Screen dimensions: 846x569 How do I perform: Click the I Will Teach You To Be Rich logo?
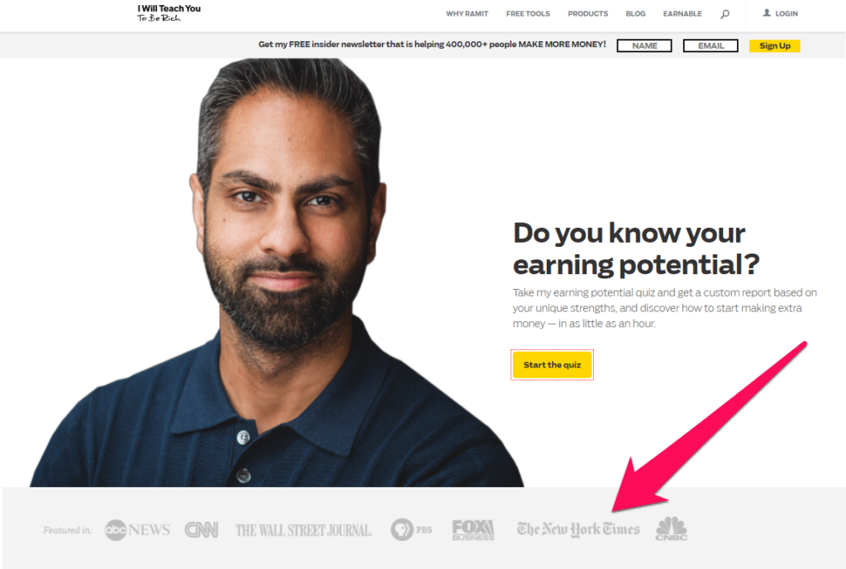(169, 13)
